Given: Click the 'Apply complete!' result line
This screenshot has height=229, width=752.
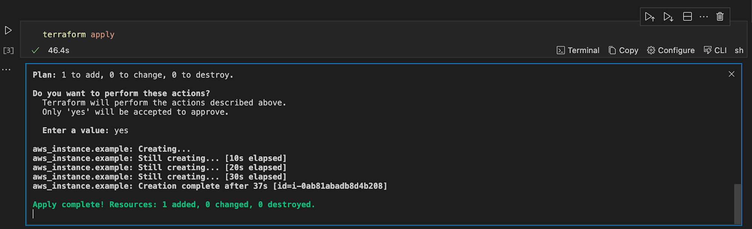Looking at the screenshot, I should coord(174,205).
